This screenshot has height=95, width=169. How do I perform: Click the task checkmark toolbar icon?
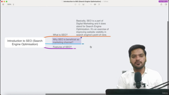(76, 4)
